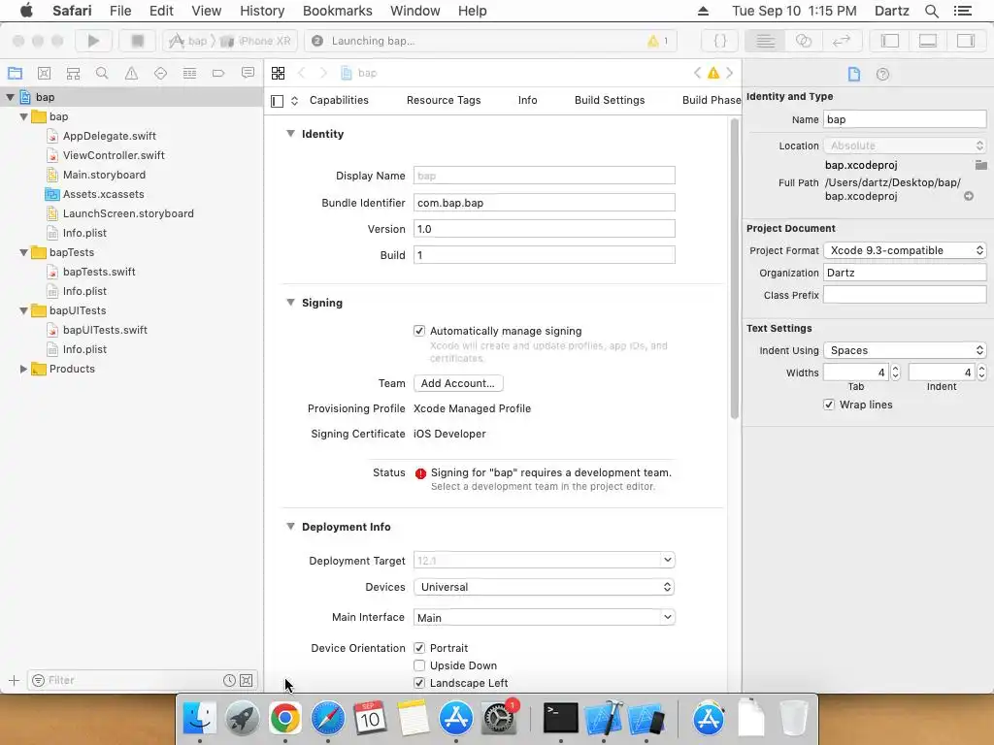This screenshot has width=994, height=745.
Task: Click the Organization field
Action: tap(905, 273)
